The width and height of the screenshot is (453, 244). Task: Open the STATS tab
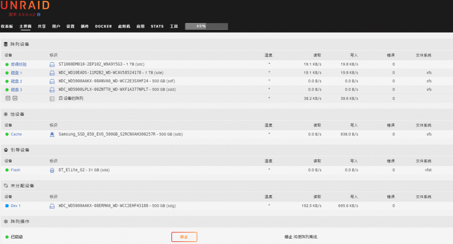(x=157, y=26)
